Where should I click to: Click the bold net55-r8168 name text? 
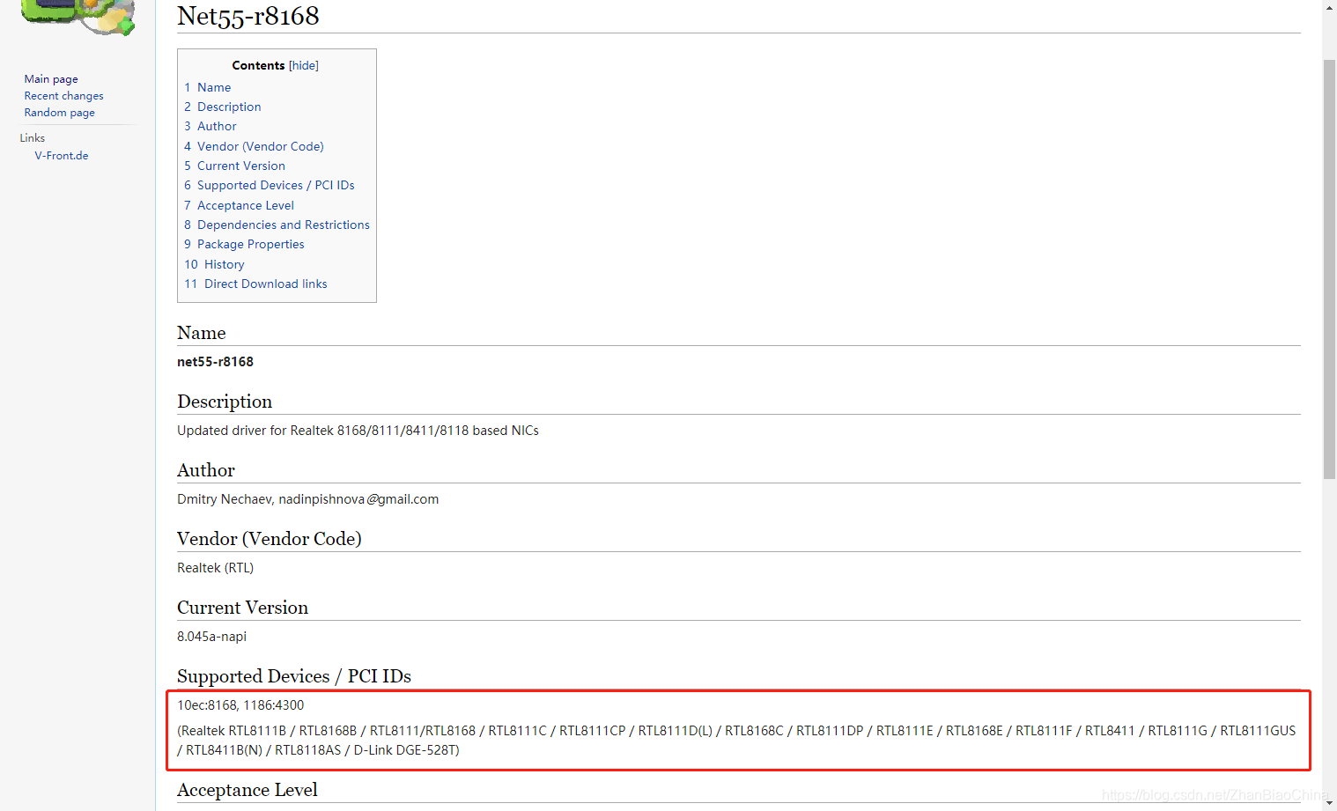point(215,362)
